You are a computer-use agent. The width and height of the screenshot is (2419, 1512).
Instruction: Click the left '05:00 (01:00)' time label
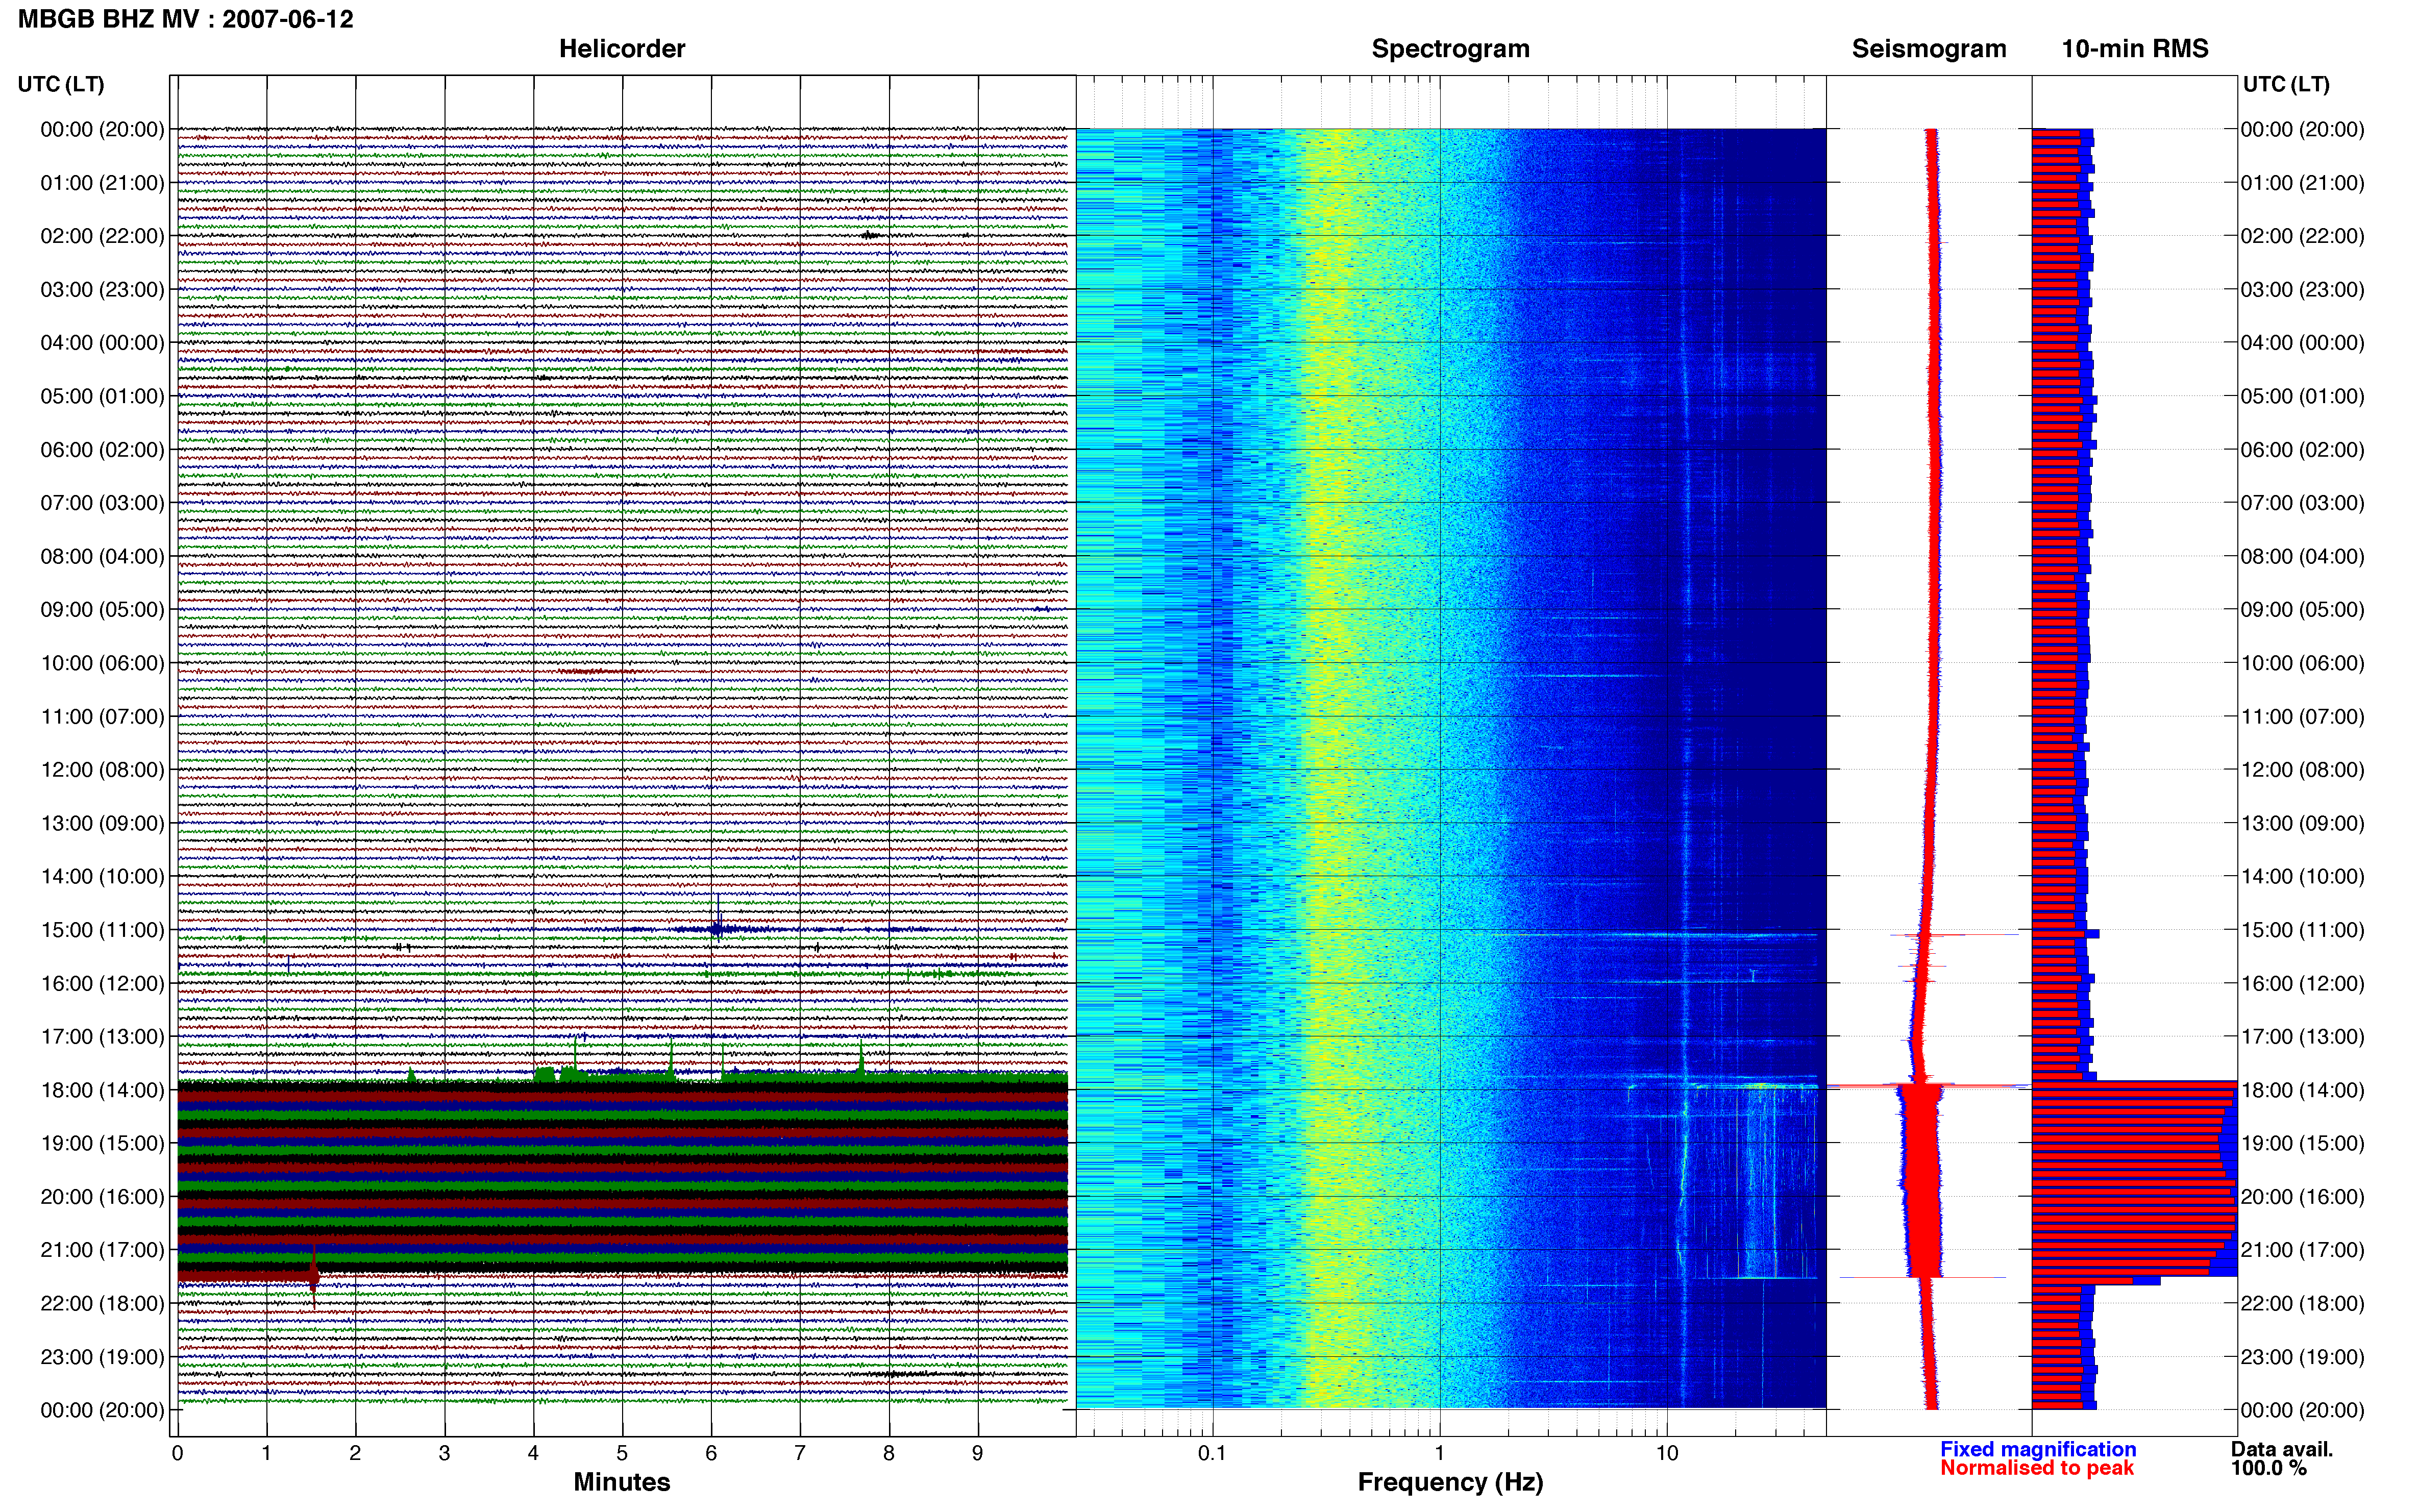[102, 396]
